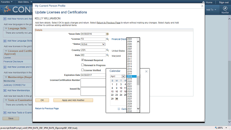Collapse the Licenses and Certifications section
This screenshot has height=130, width=231.
click(x=6, y=51)
